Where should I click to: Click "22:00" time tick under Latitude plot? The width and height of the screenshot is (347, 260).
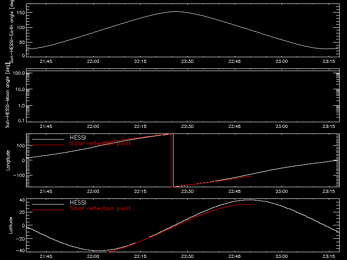point(93,257)
